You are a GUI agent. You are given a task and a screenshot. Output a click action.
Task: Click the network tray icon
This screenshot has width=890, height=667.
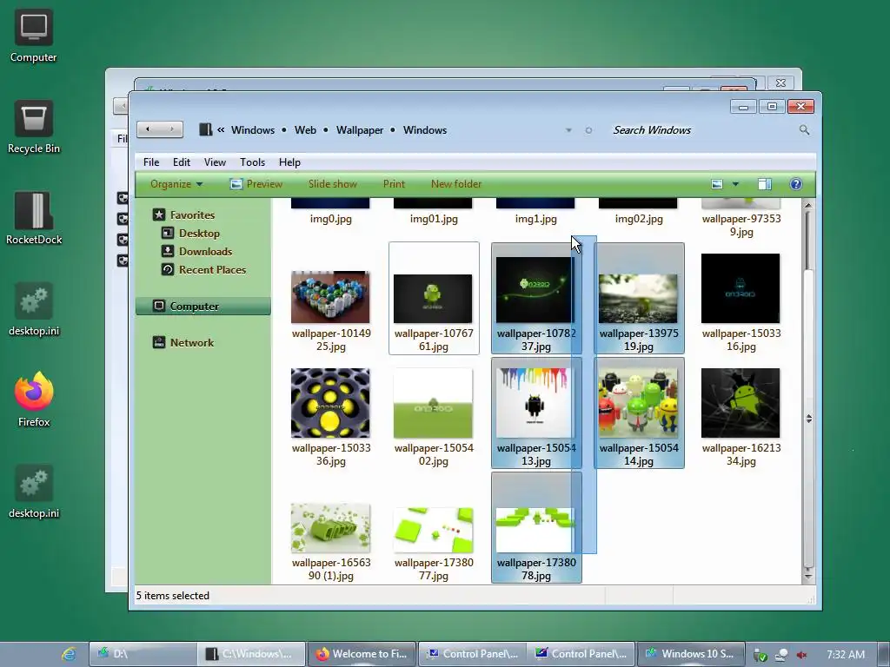781,655
